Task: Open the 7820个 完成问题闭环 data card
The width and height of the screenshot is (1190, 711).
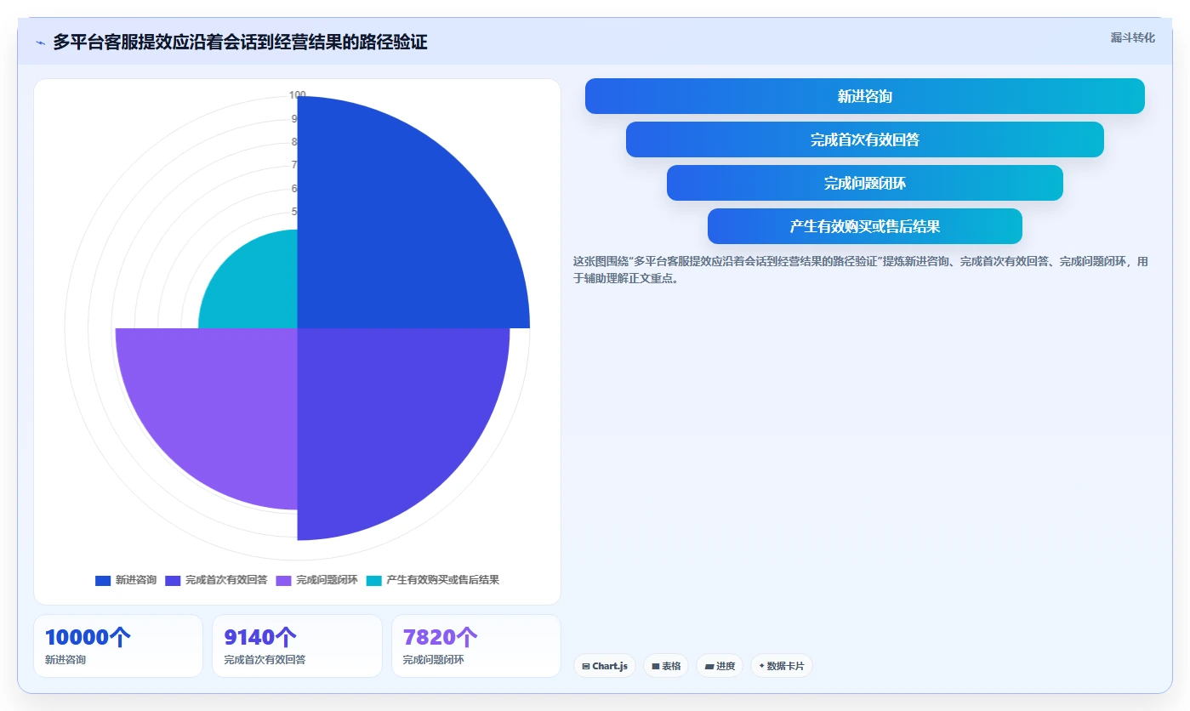Action: [476, 646]
